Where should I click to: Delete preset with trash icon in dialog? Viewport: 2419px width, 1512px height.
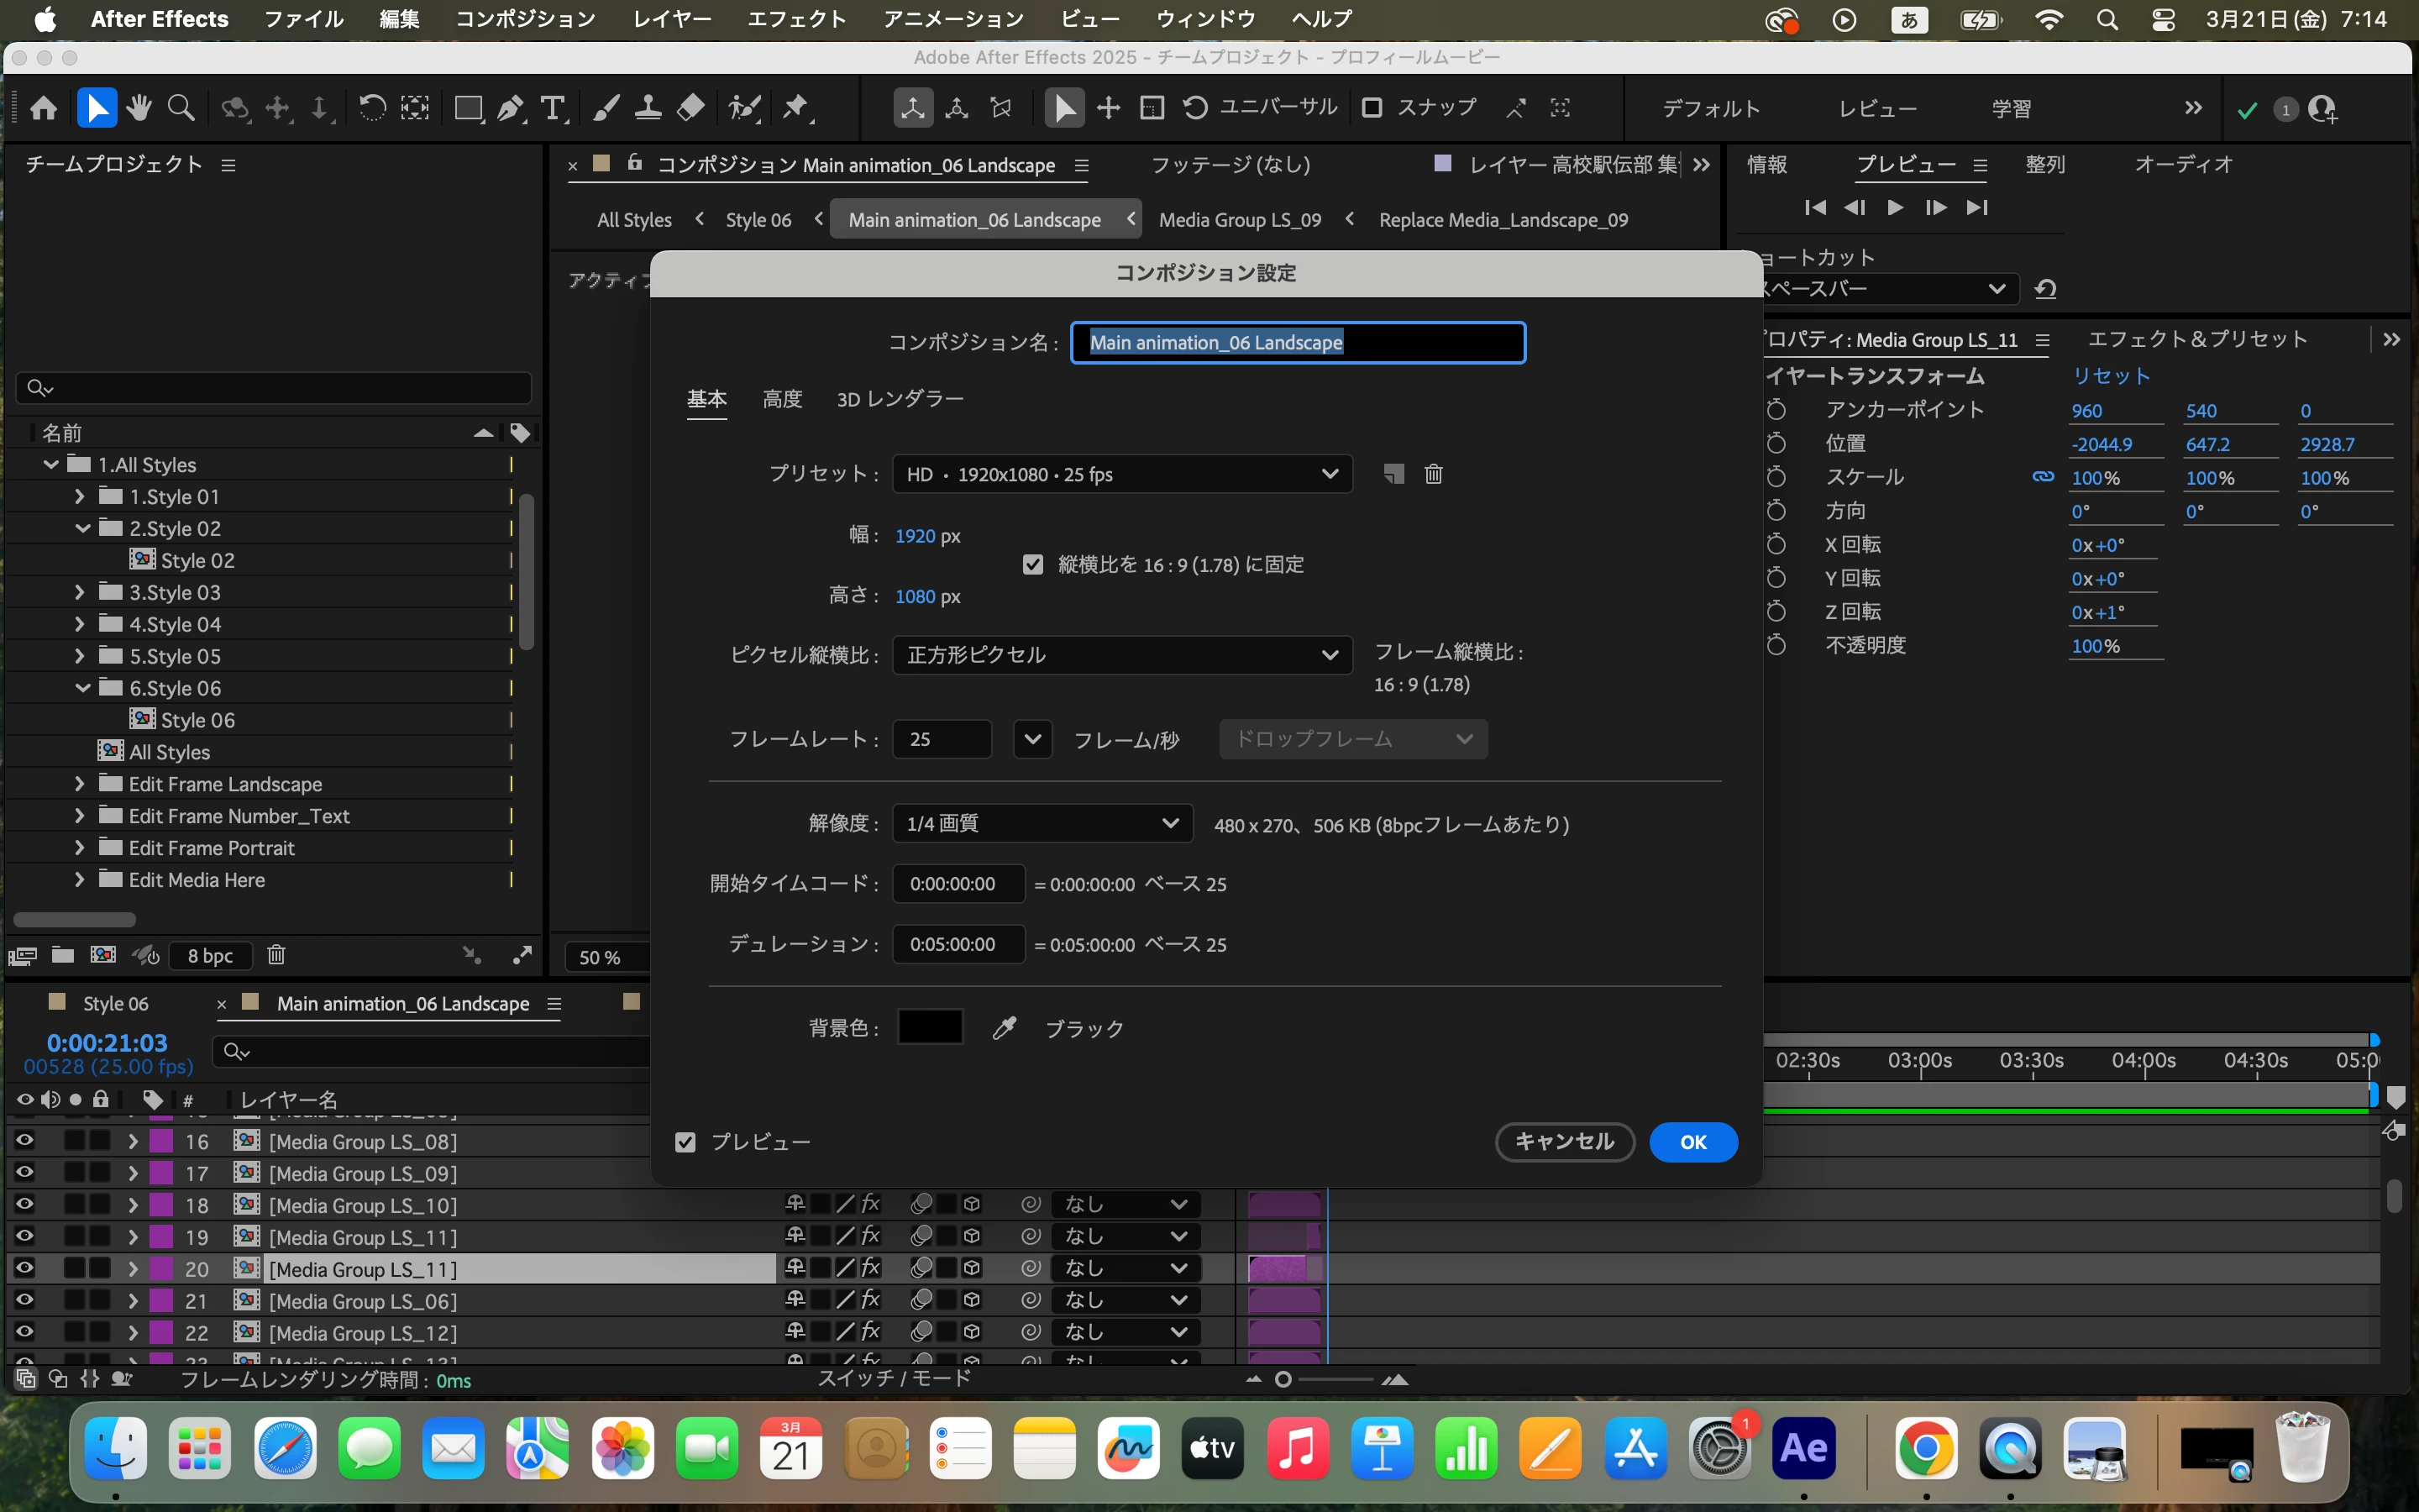point(1434,474)
